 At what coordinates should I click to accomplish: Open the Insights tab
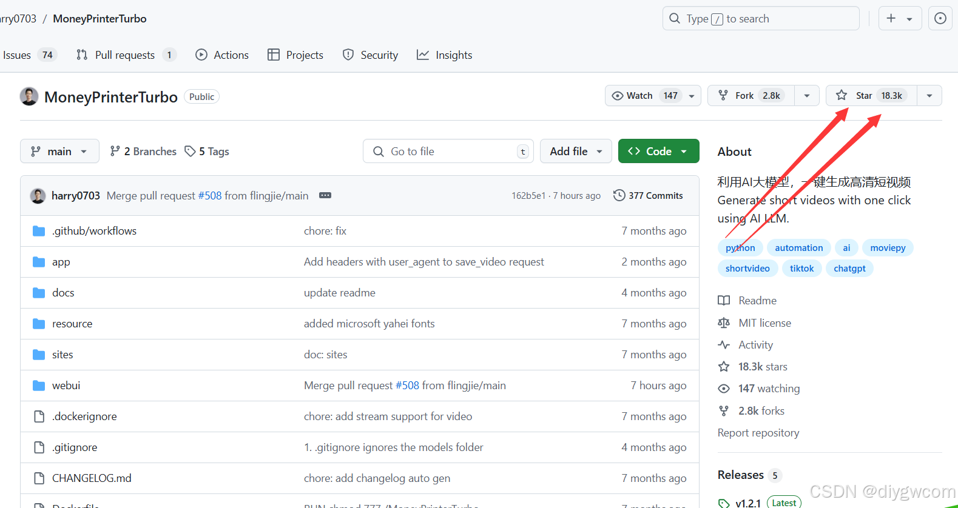tap(445, 55)
